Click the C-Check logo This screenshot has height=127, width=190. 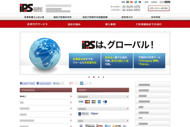pos(108,126)
